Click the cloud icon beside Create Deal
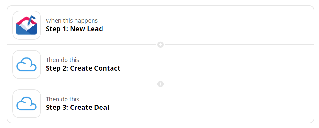 coord(27,104)
